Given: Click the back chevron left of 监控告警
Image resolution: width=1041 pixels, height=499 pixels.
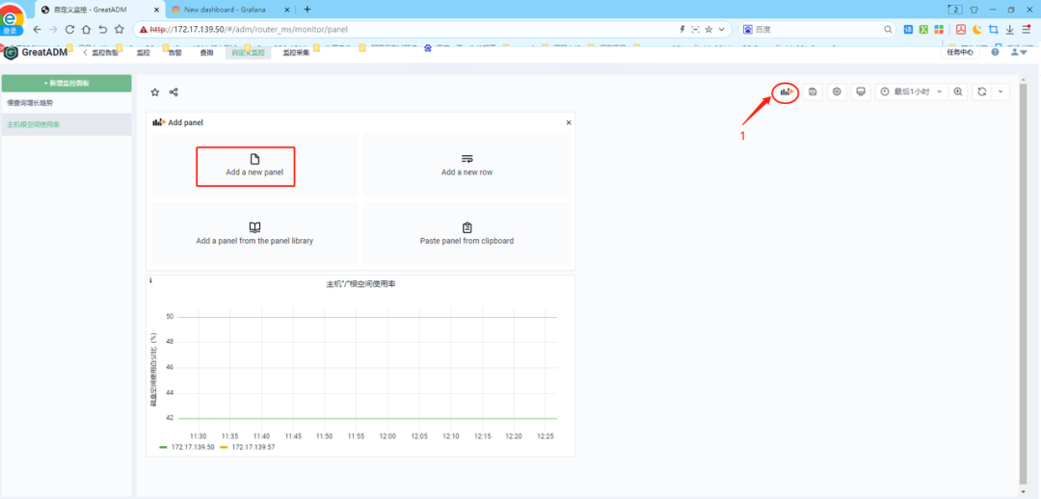Looking at the screenshot, I should click(84, 52).
